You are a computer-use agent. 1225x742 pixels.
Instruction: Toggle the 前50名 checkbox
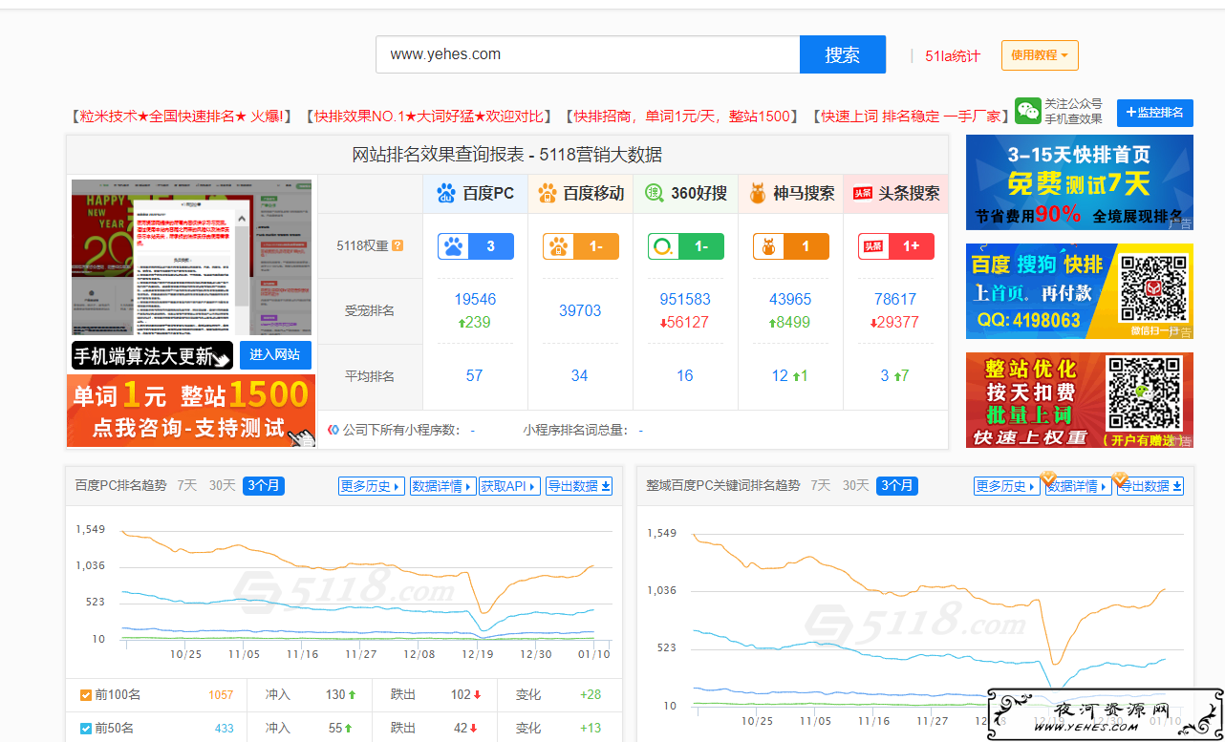point(86,729)
